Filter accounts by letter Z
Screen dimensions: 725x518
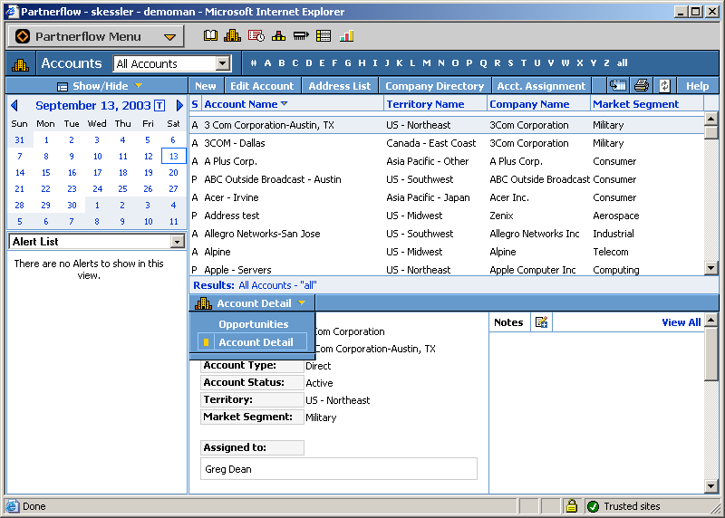pyautogui.click(x=606, y=62)
